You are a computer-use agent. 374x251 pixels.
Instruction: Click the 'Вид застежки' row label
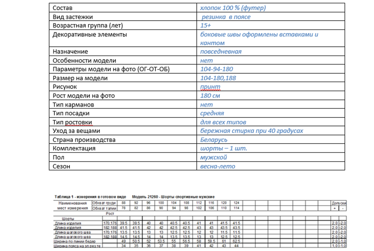click(73, 17)
